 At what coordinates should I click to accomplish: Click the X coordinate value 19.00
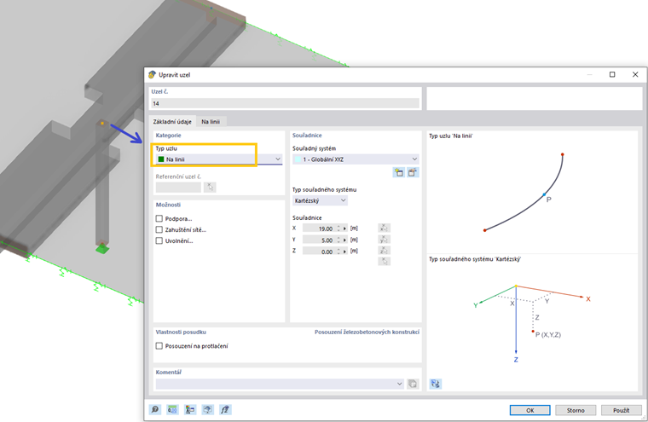[325, 228]
